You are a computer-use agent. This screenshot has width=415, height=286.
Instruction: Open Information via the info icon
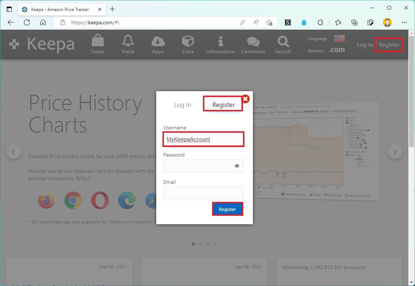pyautogui.click(x=220, y=40)
